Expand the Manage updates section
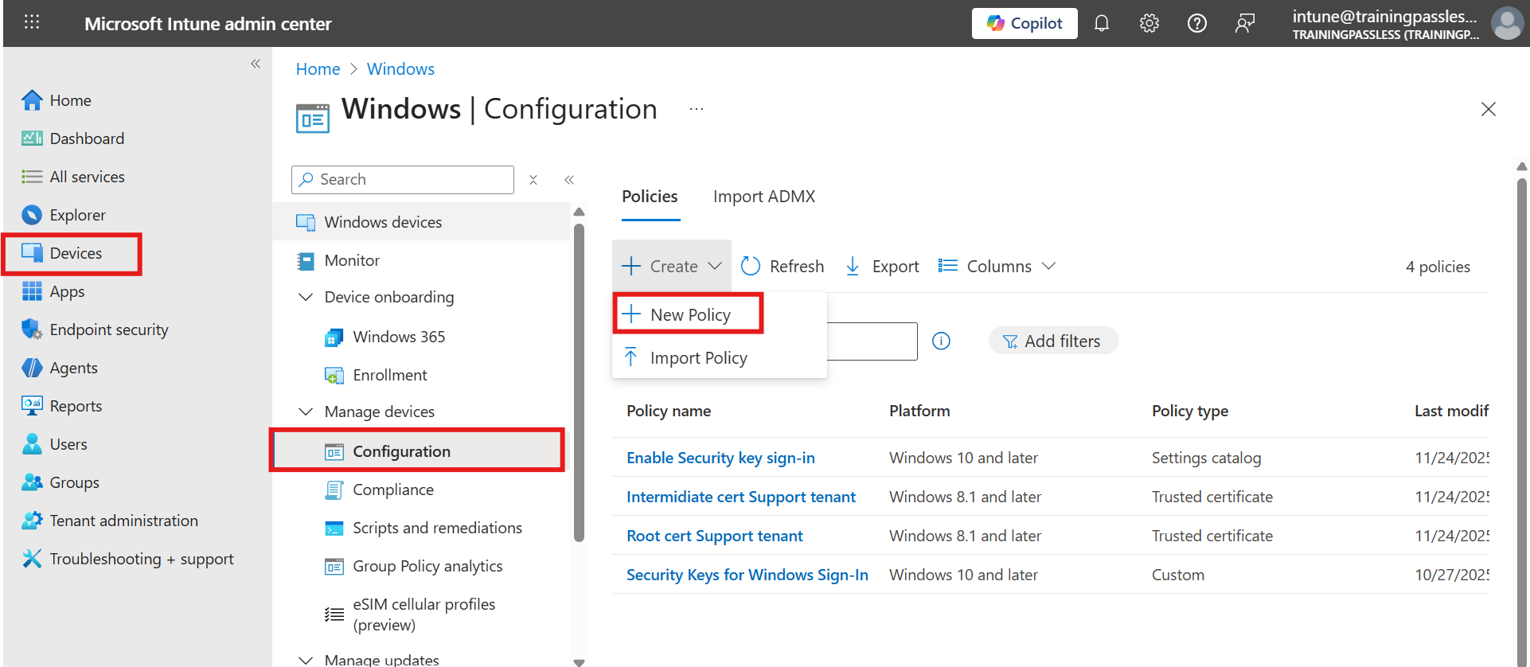 [x=306, y=660]
